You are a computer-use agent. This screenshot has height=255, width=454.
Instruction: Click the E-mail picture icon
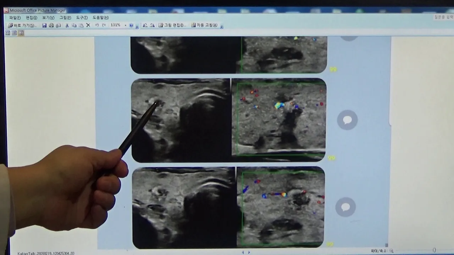59,25
